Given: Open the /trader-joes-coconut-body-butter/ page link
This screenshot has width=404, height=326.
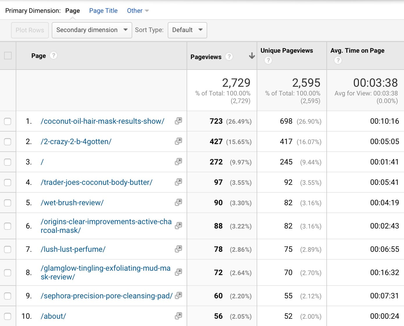Looking at the screenshot, I should coord(96,182).
